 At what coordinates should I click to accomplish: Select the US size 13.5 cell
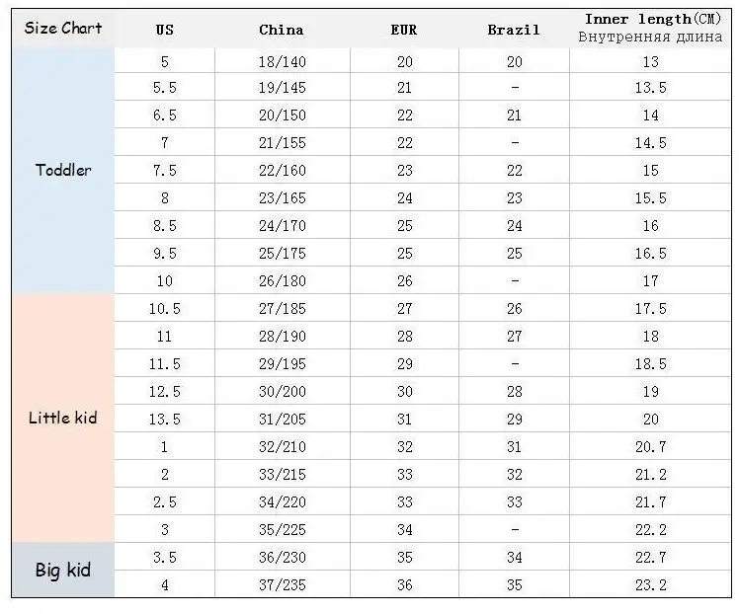pyautogui.click(x=164, y=419)
